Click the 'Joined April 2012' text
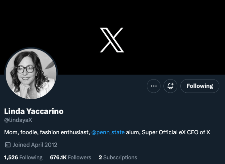 click(35, 145)
